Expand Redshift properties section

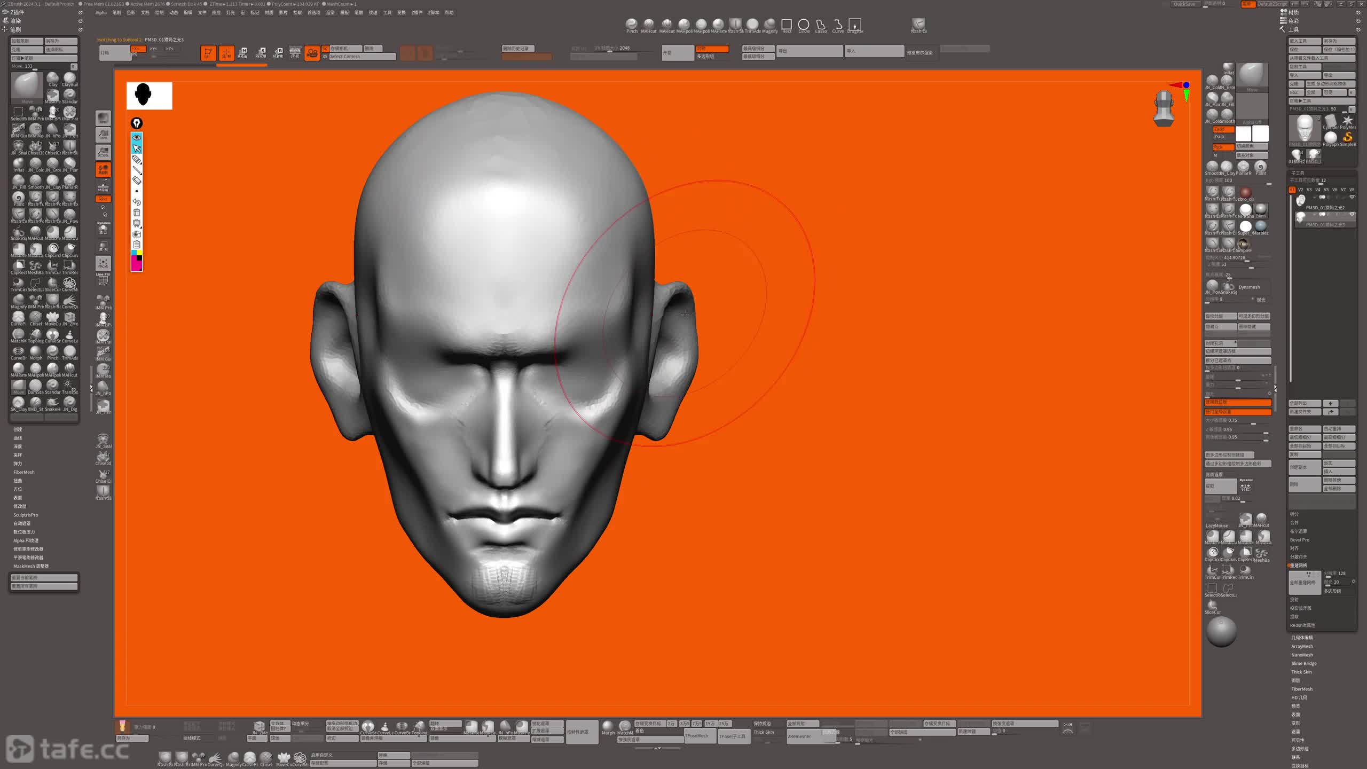click(1303, 625)
